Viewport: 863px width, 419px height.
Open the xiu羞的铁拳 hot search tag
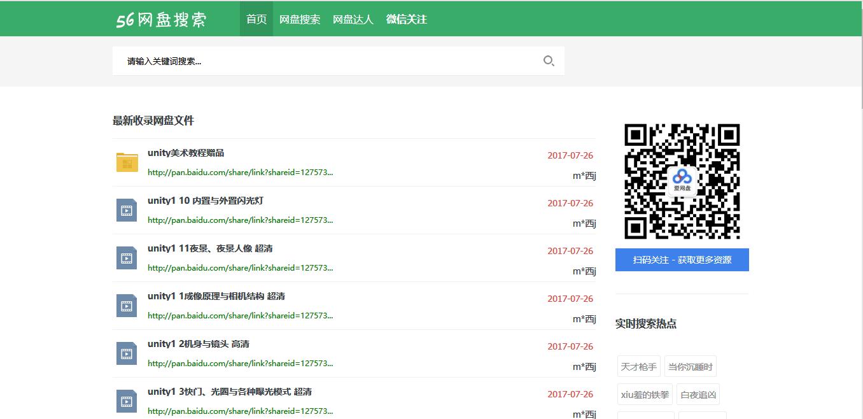tap(644, 394)
